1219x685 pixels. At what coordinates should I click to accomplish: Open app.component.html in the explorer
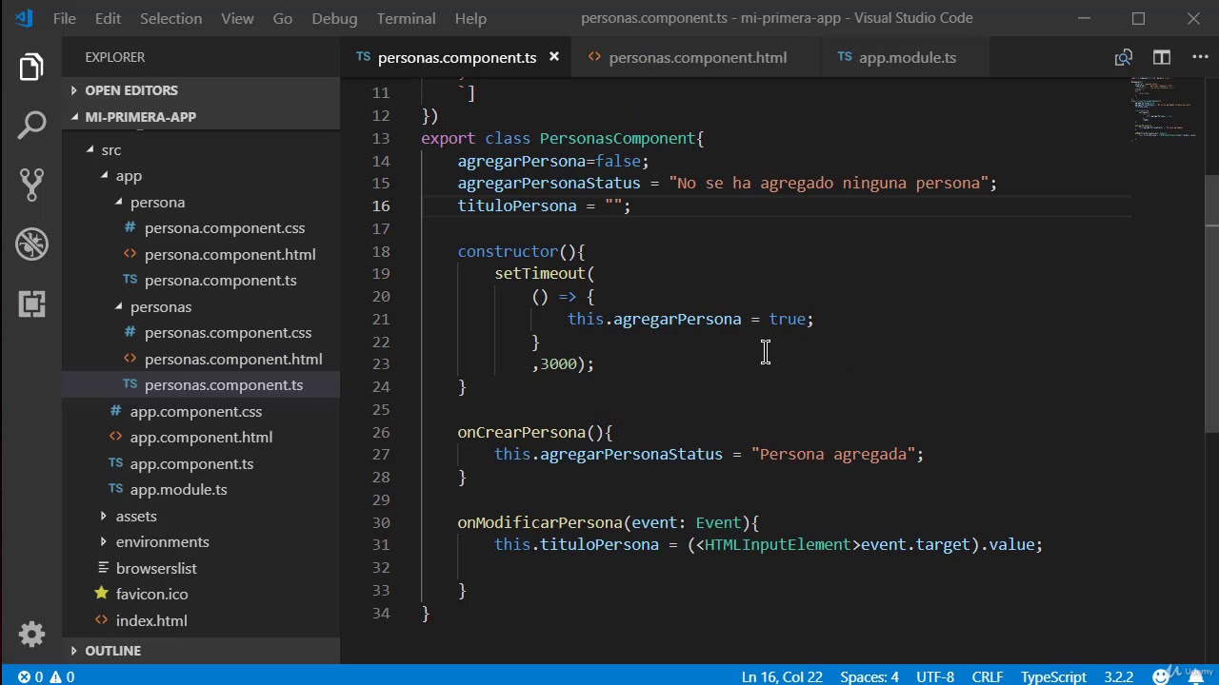tap(201, 438)
